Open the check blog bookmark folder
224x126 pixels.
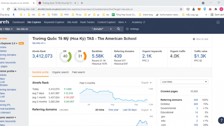(146, 15)
